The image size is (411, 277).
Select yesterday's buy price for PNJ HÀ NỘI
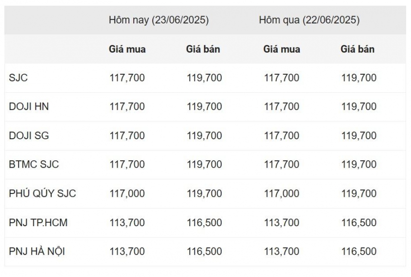pos(282,252)
